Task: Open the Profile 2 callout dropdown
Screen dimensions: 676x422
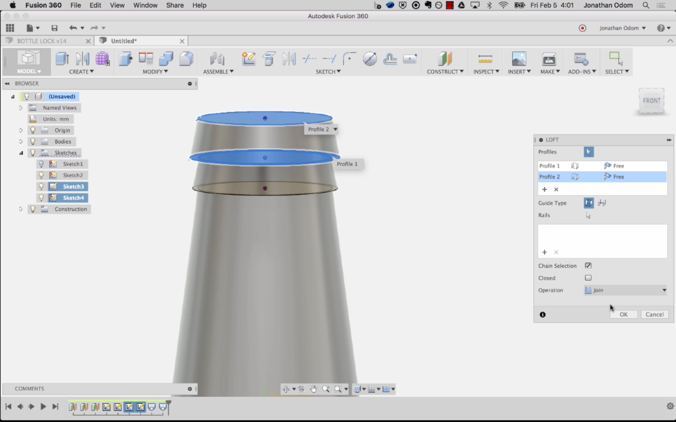Action: tap(335, 129)
